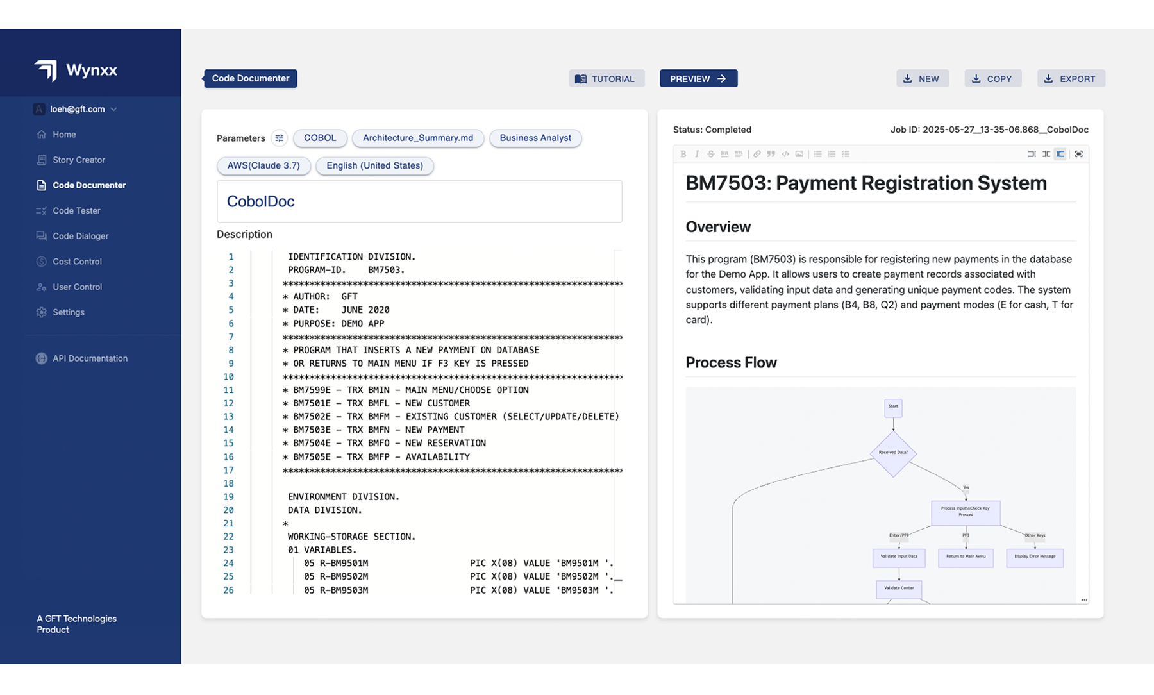Image resolution: width=1154 pixels, height=695 pixels.
Task: Toggle italic formatting in the editor
Action: tap(697, 154)
